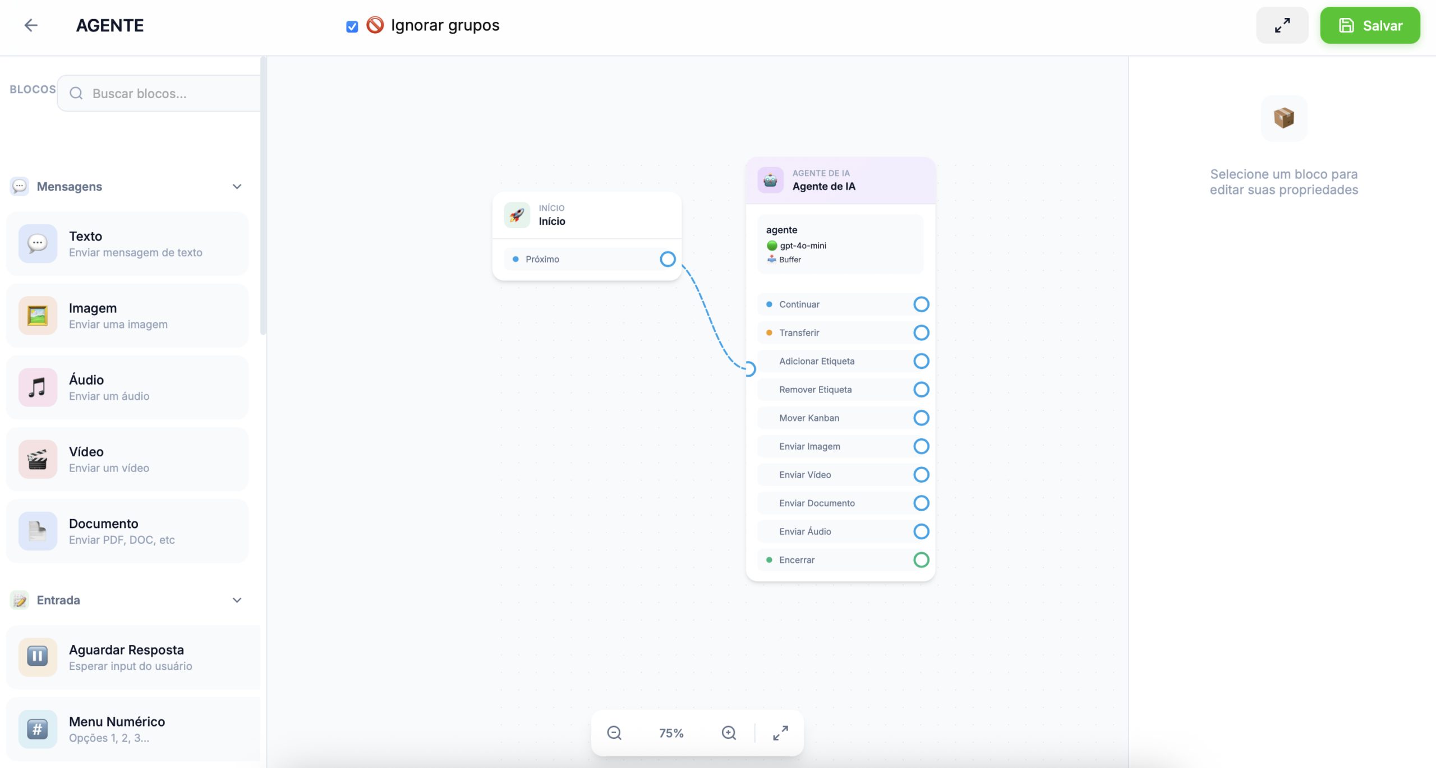
Task: Click the Buffer memory label
Action: click(790, 260)
